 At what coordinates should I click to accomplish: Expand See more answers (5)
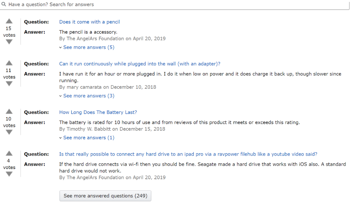pos(88,47)
